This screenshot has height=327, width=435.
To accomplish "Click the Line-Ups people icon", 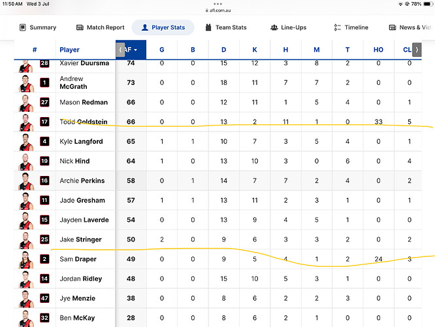I will point(274,27).
